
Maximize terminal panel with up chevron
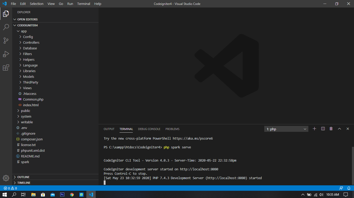[339, 129]
